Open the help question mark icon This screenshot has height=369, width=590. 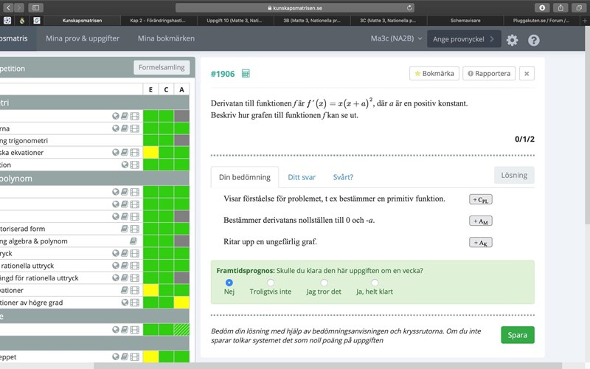534,40
